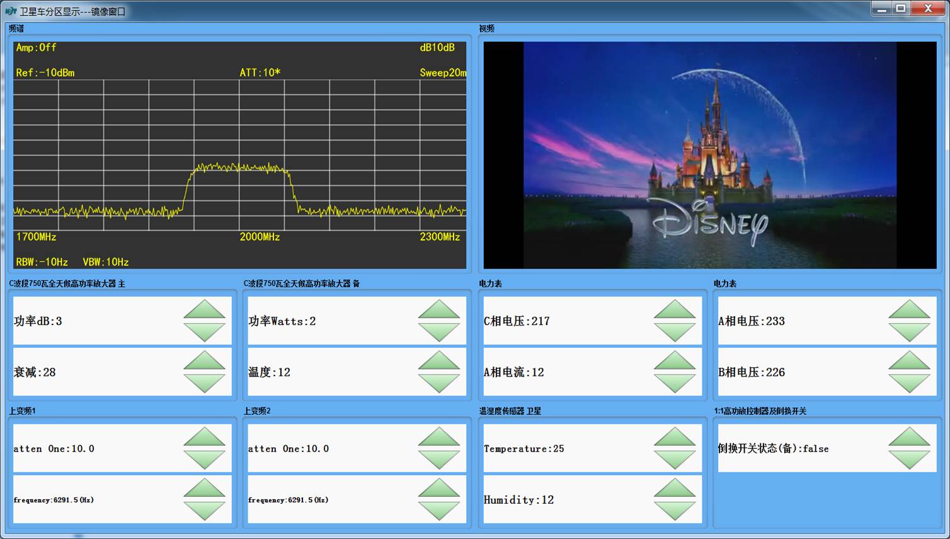950x539 pixels.
Task: Click frequency:6291.5(Hz) text in 上变频1
Action: (x=54, y=500)
